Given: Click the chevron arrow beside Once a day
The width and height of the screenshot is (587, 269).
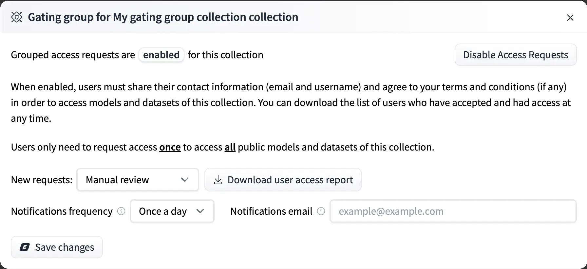Looking at the screenshot, I should click(x=200, y=211).
